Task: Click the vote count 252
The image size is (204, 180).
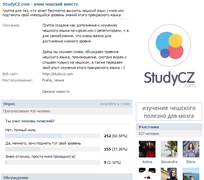Action: coord(107,136)
